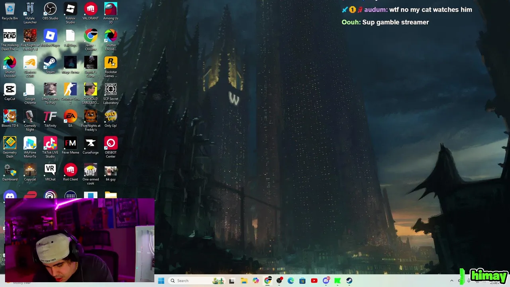Open Among Us 3D shortcut
This screenshot has height=287, width=510.
point(111,13)
